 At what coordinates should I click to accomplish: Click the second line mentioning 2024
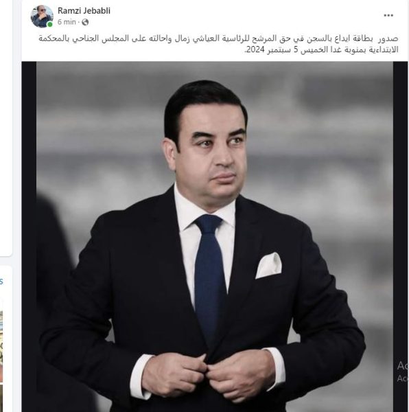[x=321, y=49]
